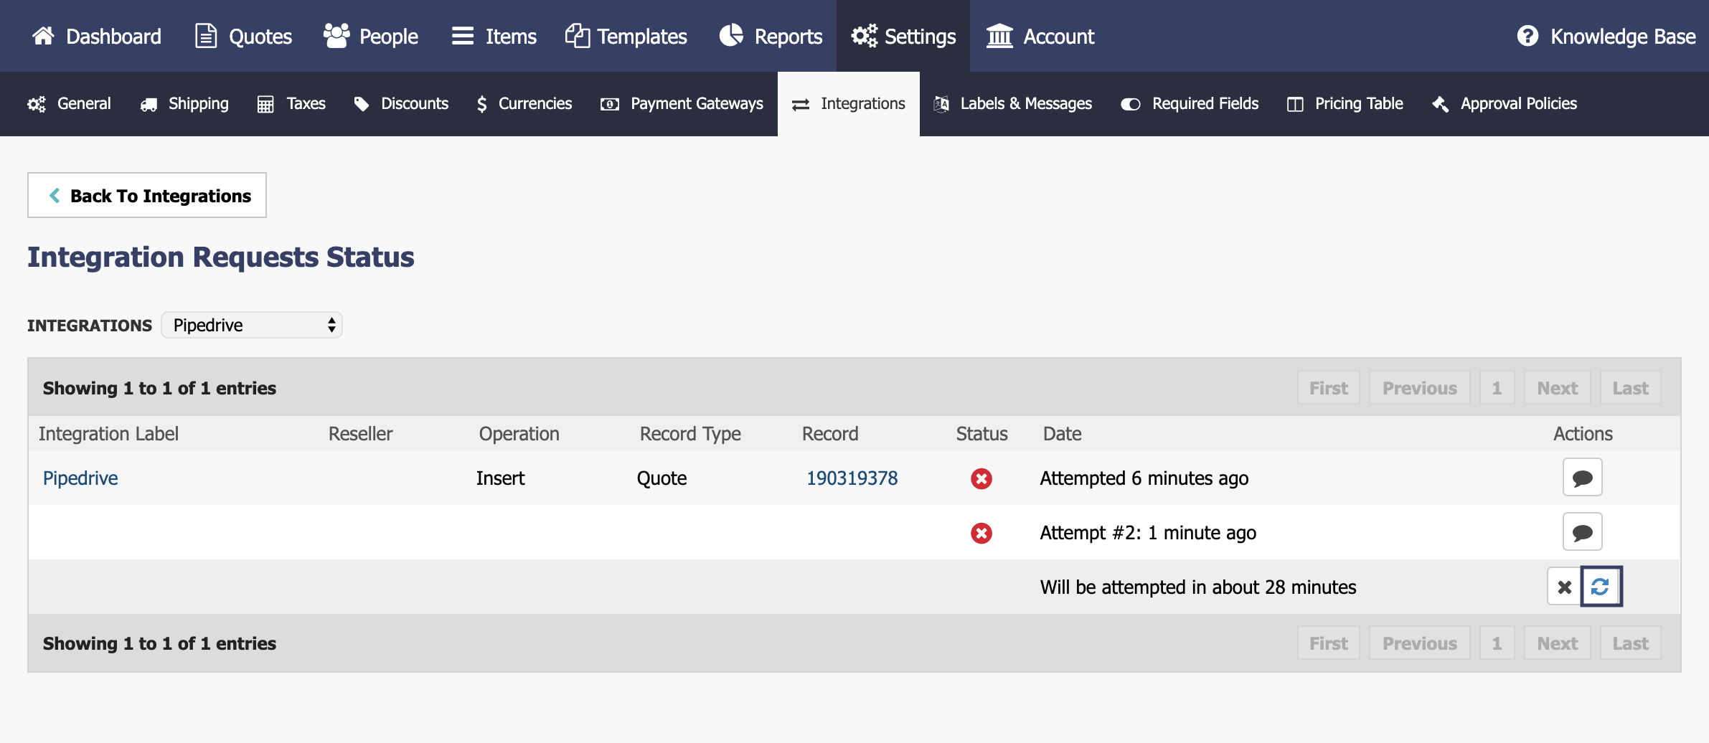Open the Integrations Pipedrive dropdown
Viewport: 1709px width, 743px height.
(252, 325)
